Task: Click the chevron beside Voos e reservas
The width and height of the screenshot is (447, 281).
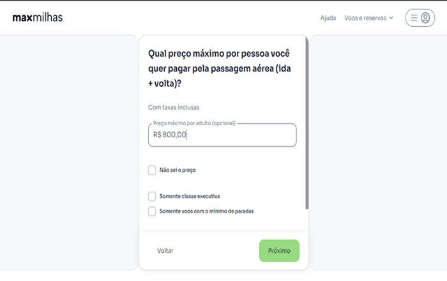Action: 391,18
